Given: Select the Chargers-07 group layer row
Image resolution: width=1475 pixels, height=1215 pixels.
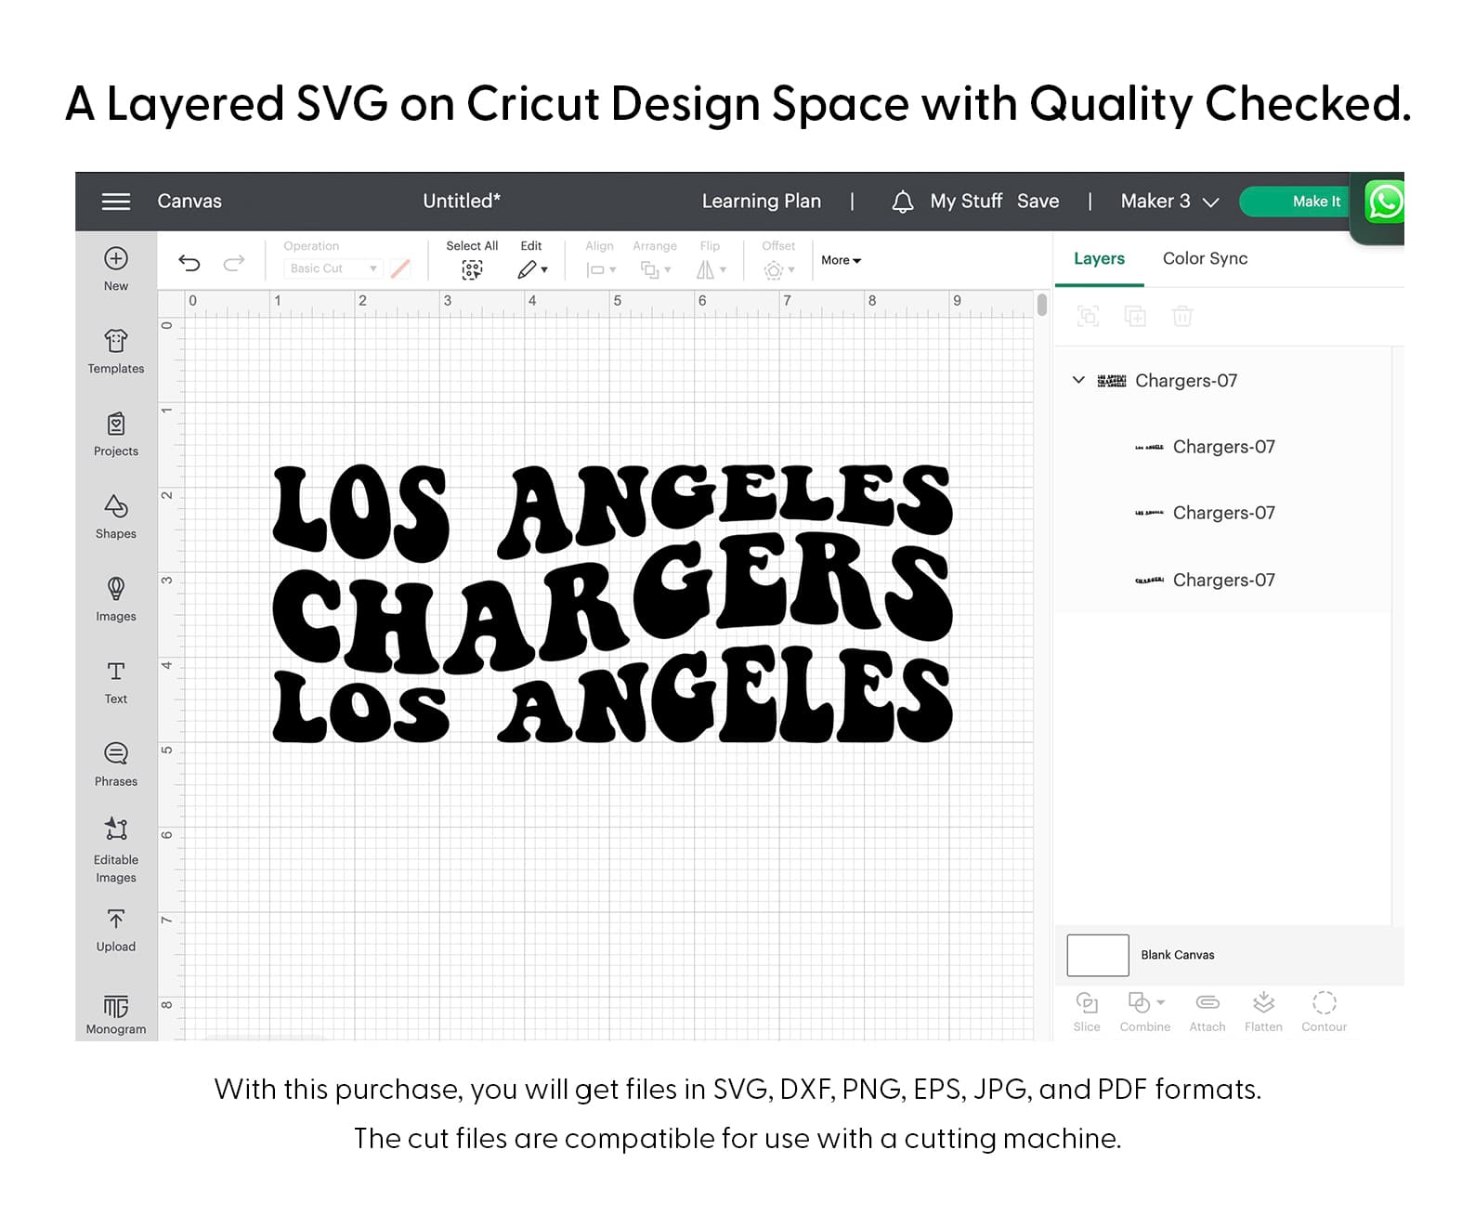Looking at the screenshot, I should coord(1222,381).
